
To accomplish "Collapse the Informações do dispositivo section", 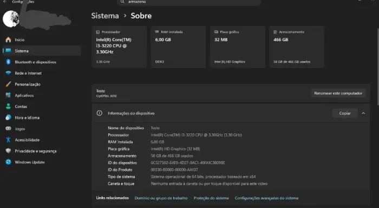I will 363,113.
